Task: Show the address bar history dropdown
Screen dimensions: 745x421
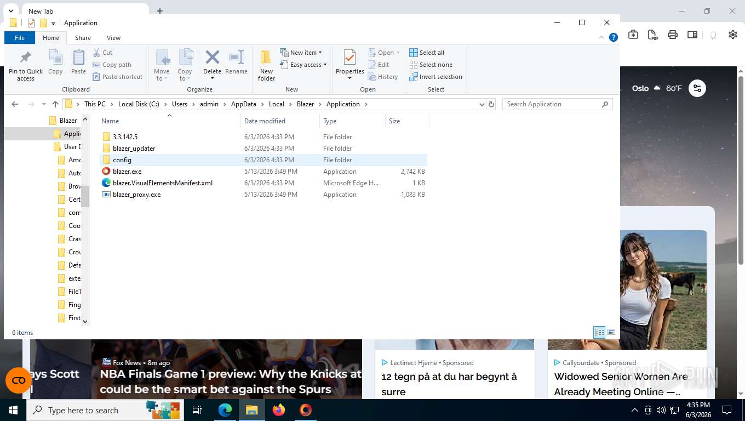Action: point(482,104)
